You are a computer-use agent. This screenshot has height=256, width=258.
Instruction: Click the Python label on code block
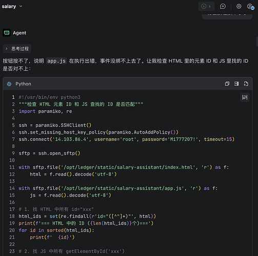point(23,84)
